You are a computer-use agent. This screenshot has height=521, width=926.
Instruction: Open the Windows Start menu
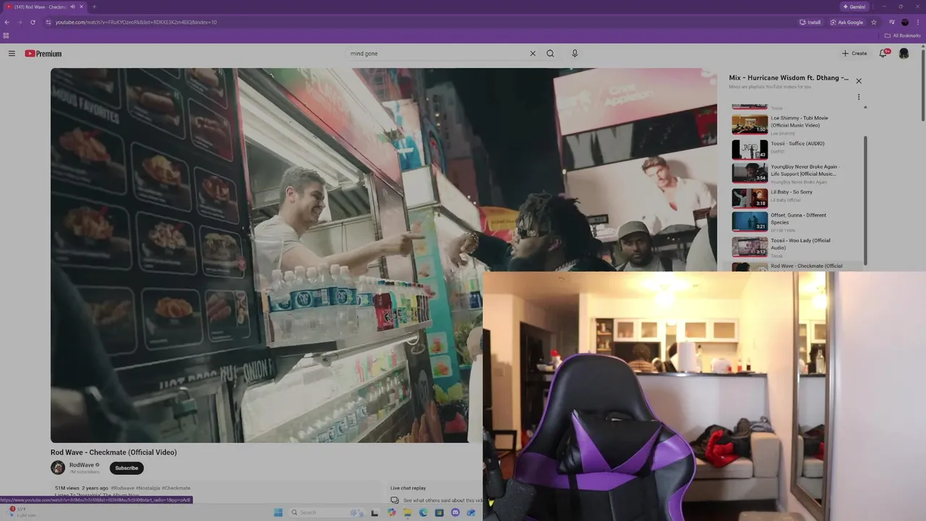click(279, 512)
